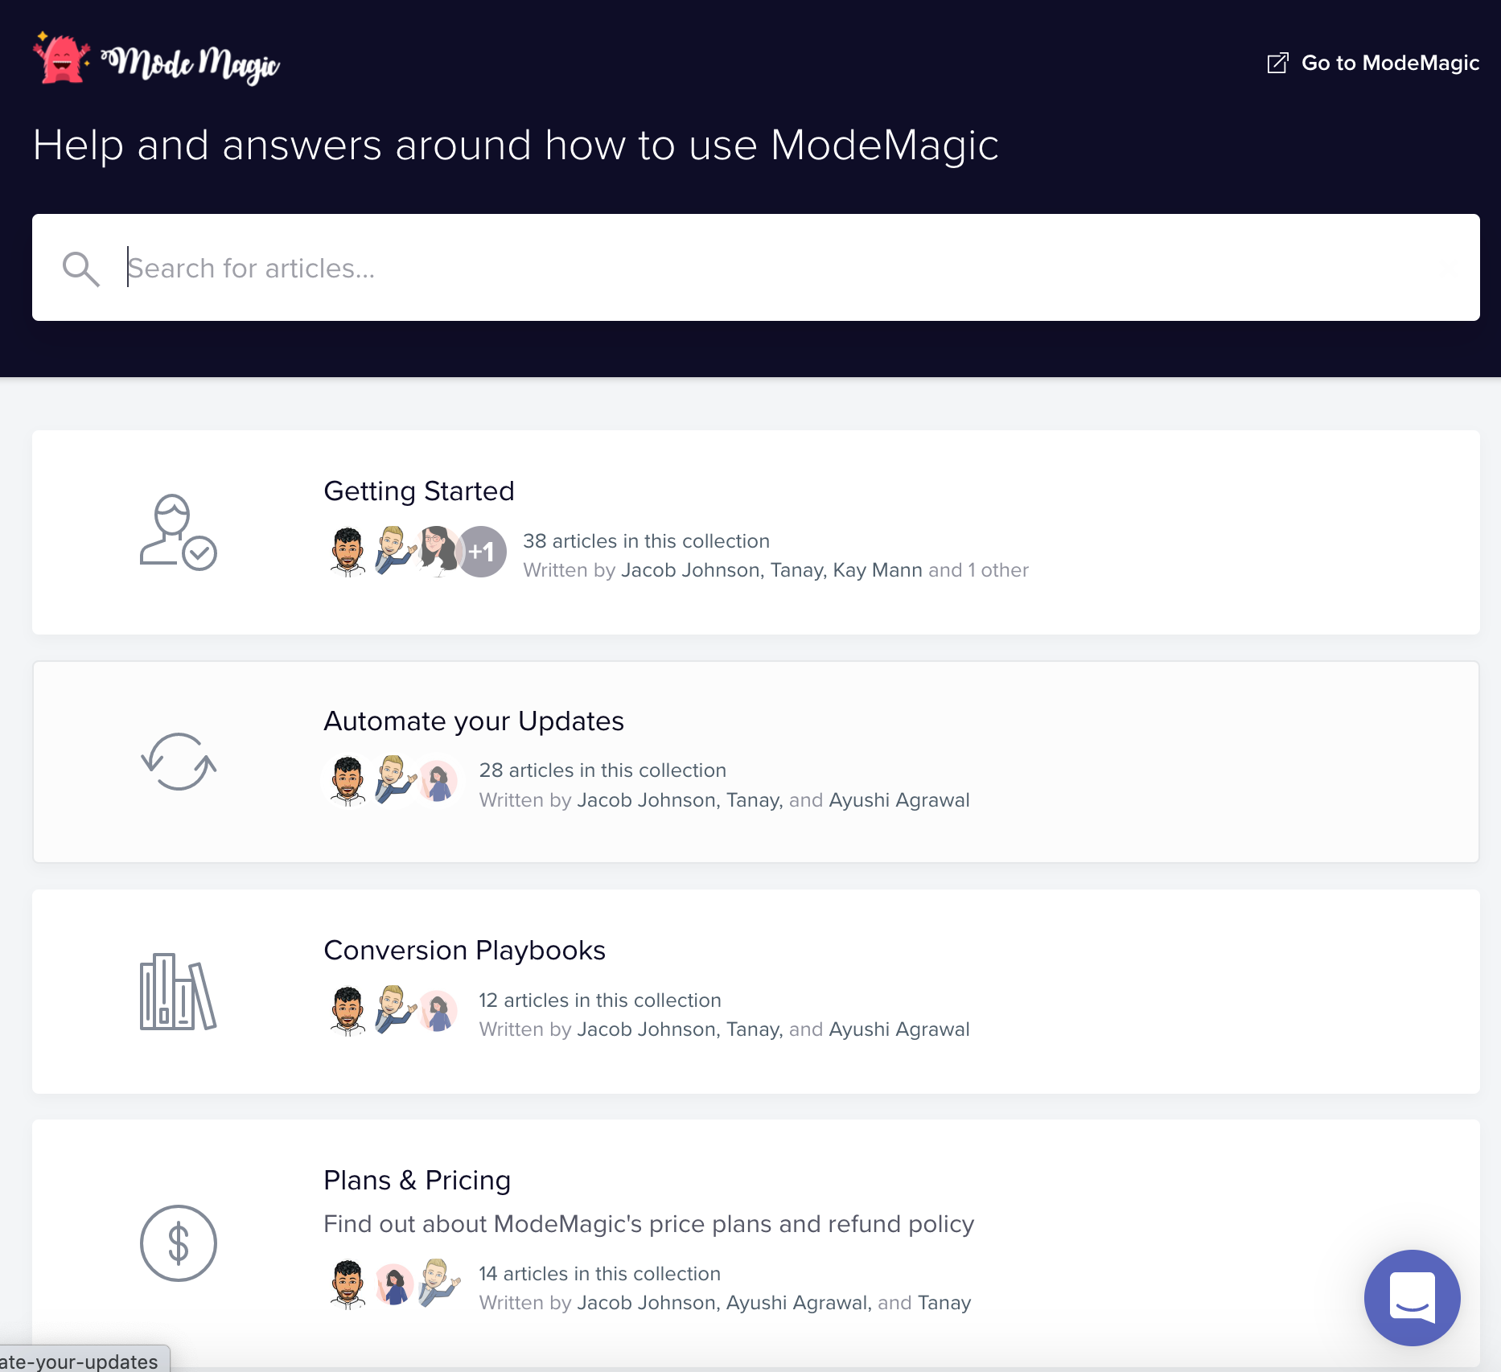Viewport: 1501px width, 1372px height.
Task: Click '38 articles in this collection' text
Action: (647, 540)
